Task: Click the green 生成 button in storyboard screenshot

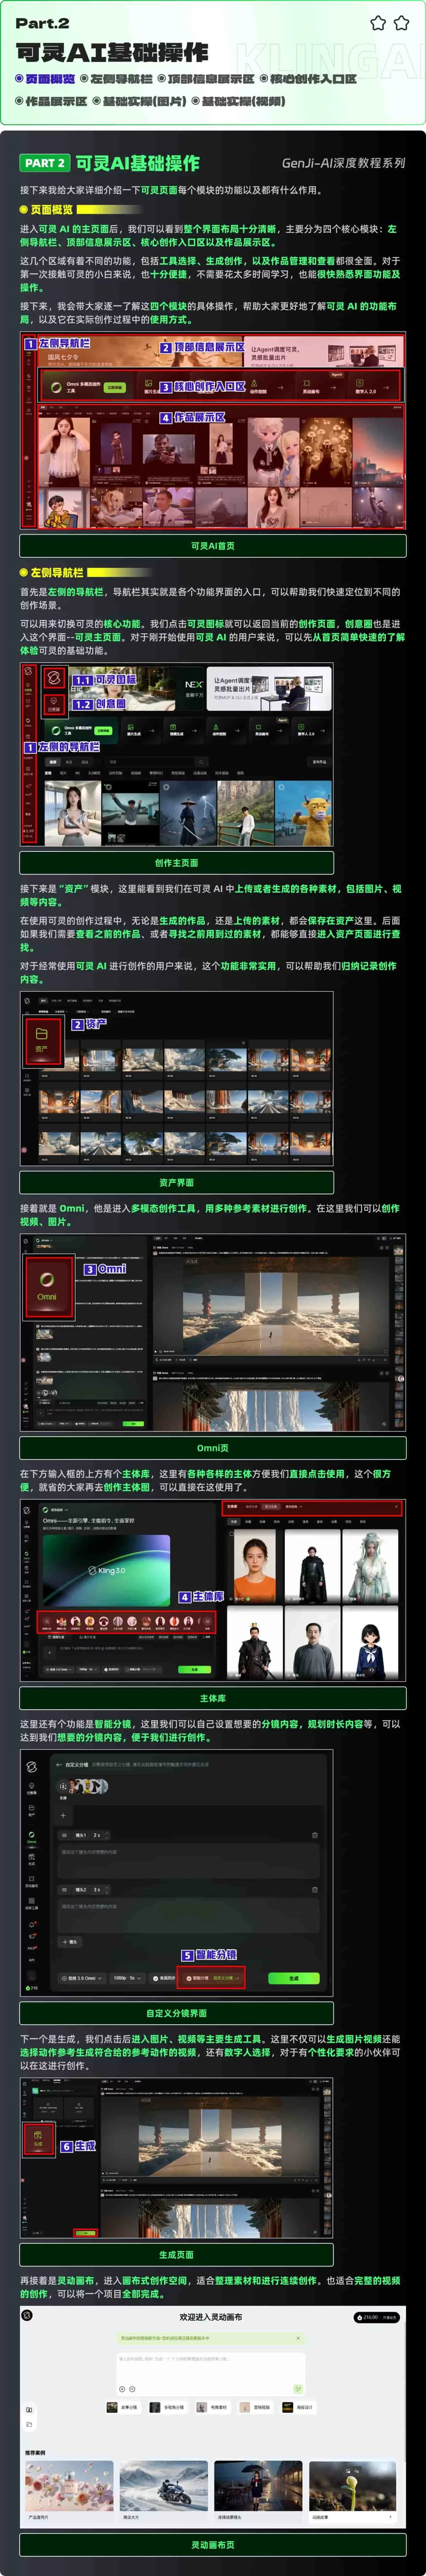Action: point(294,1978)
